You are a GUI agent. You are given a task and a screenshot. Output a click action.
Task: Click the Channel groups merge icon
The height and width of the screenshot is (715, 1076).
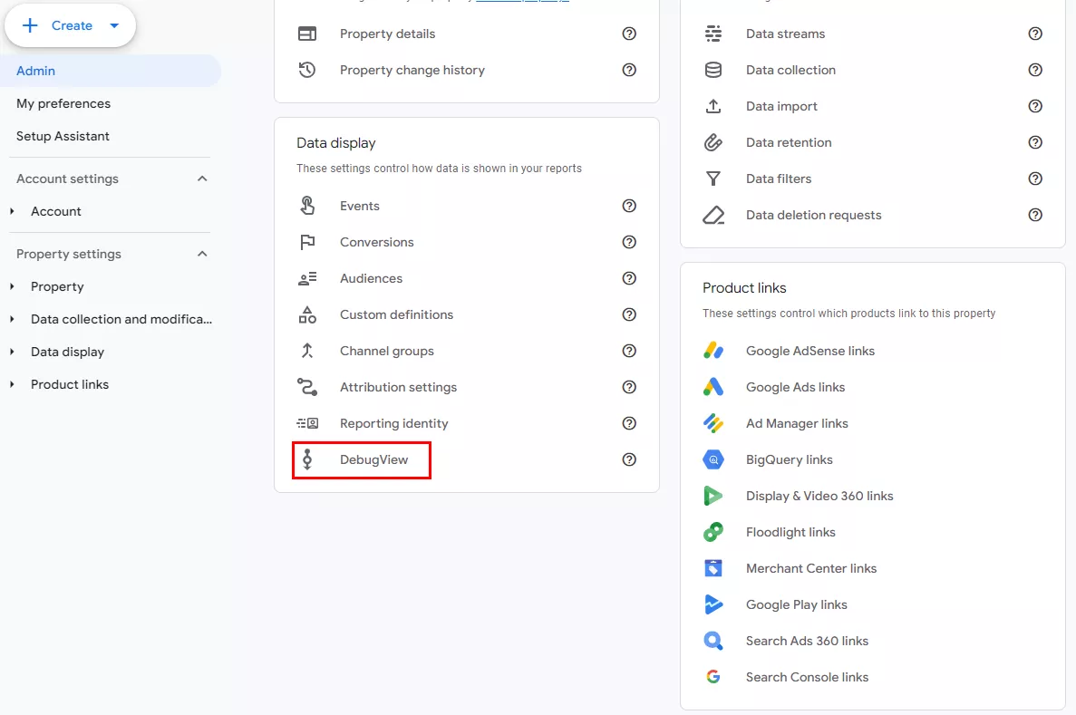point(306,351)
